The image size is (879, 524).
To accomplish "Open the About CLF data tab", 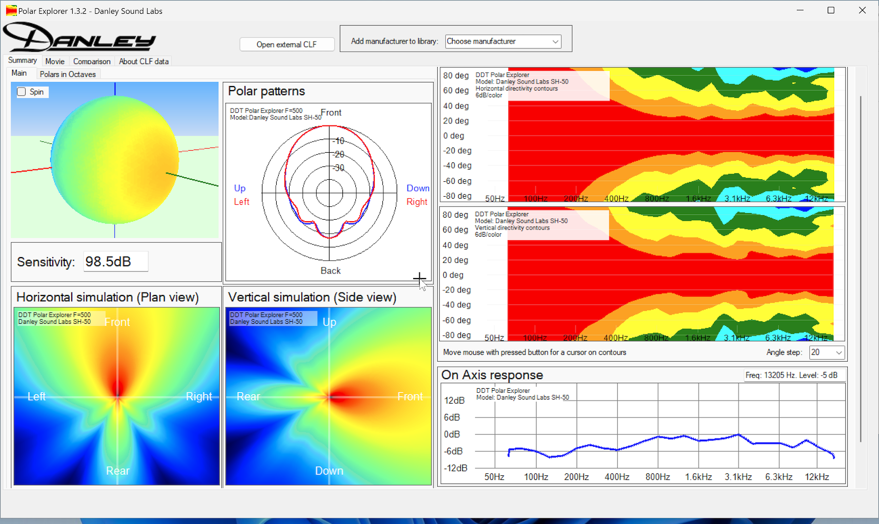I will [144, 61].
